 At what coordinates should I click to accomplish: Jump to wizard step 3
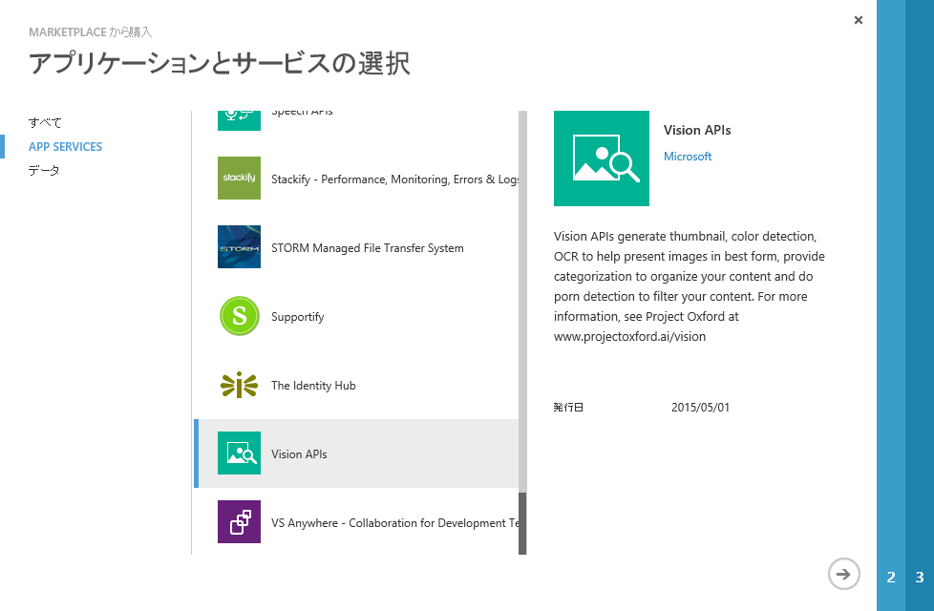click(920, 578)
